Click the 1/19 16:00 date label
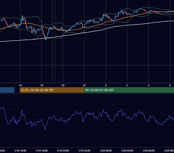174x153 pixels. click(x=20, y=150)
